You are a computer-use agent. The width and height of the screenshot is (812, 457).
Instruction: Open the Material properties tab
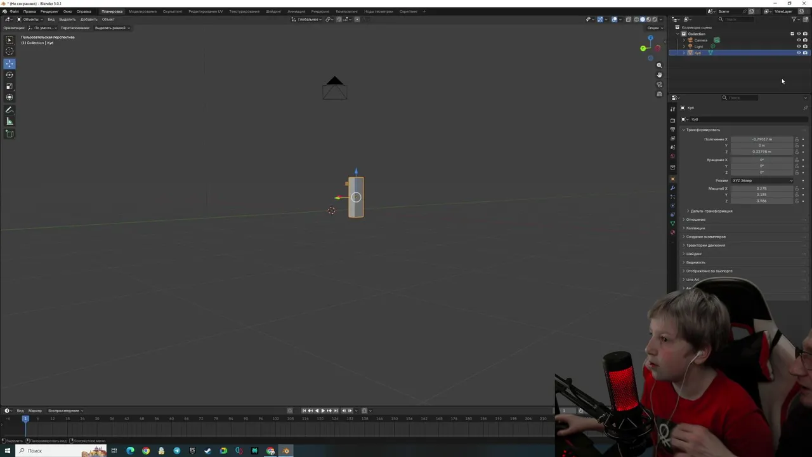point(673,232)
